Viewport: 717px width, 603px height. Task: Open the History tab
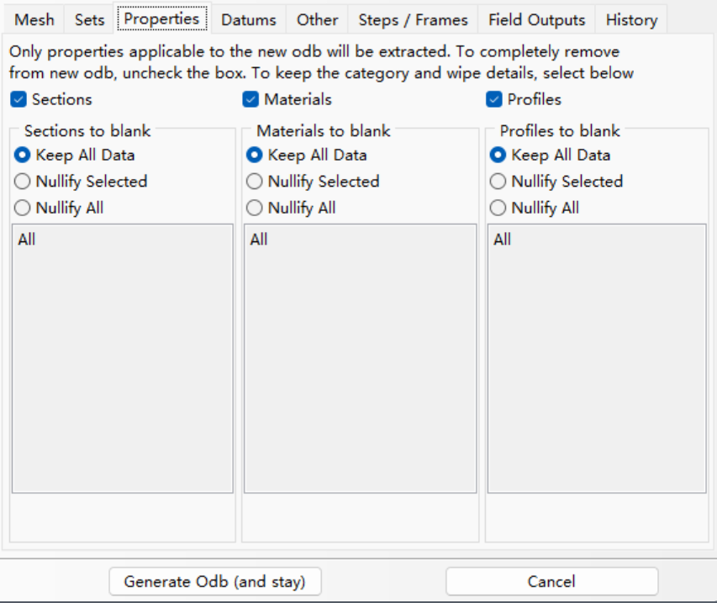(630, 19)
